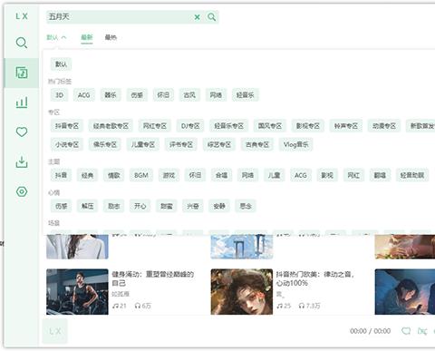Open the playlist titled 心动100%
Image resolution: width=435 pixels, height=351 pixels.
[314, 278]
